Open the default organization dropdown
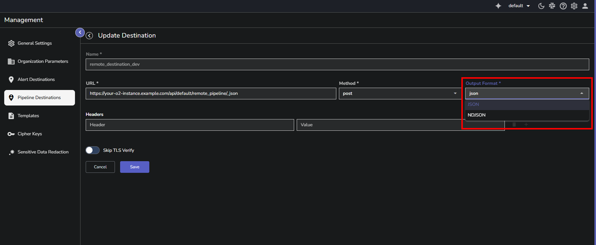 (519, 6)
